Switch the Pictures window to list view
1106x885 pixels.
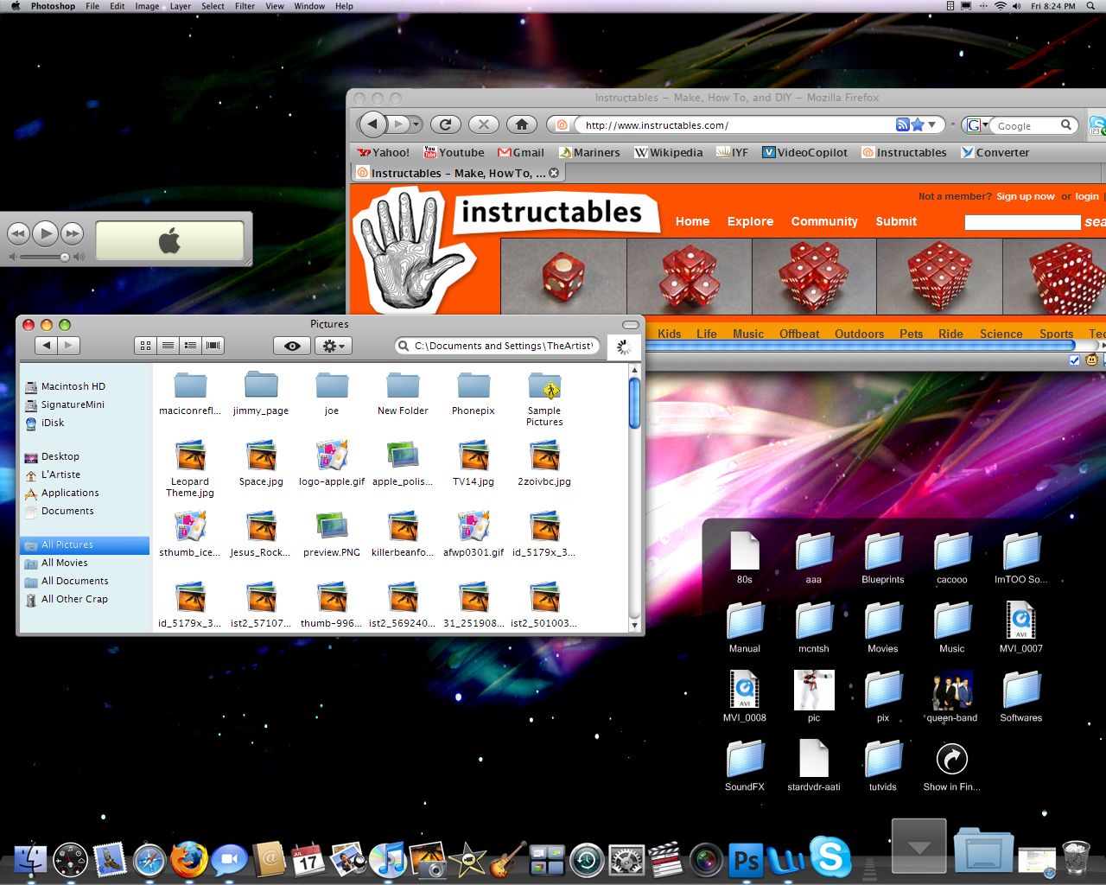168,345
